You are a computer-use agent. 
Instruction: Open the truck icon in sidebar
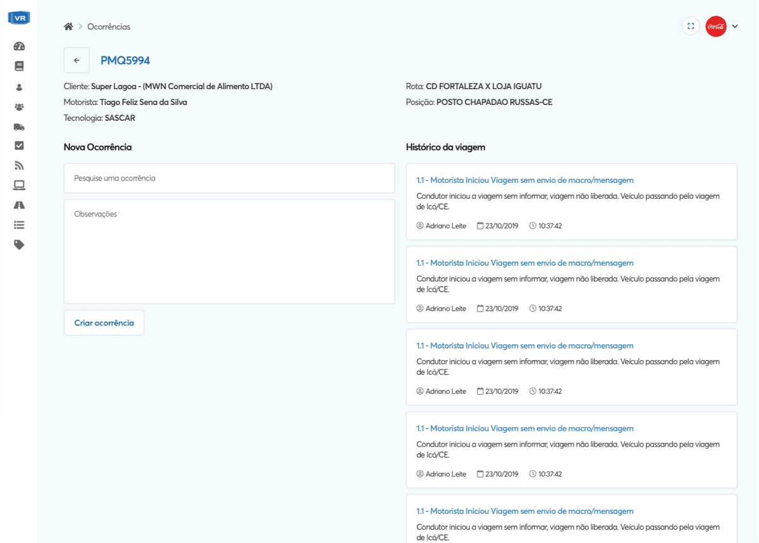point(19,127)
